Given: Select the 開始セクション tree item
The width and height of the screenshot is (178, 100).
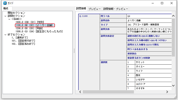Looking at the screenshot, I should pyautogui.click(x=16, y=13).
